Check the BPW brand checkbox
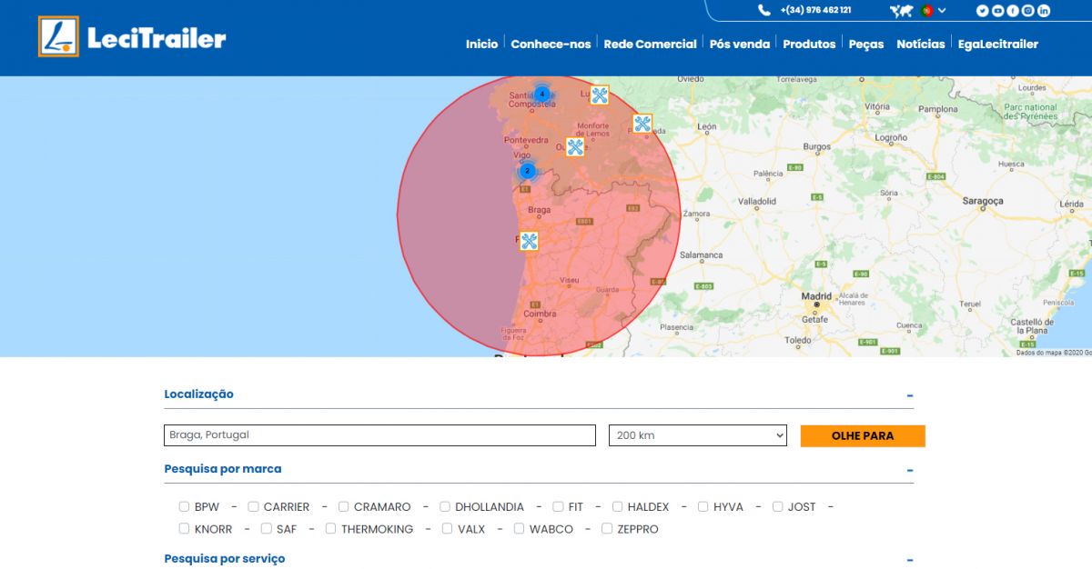The height and width of the screenshot is (569, 1092). (185, 507)
